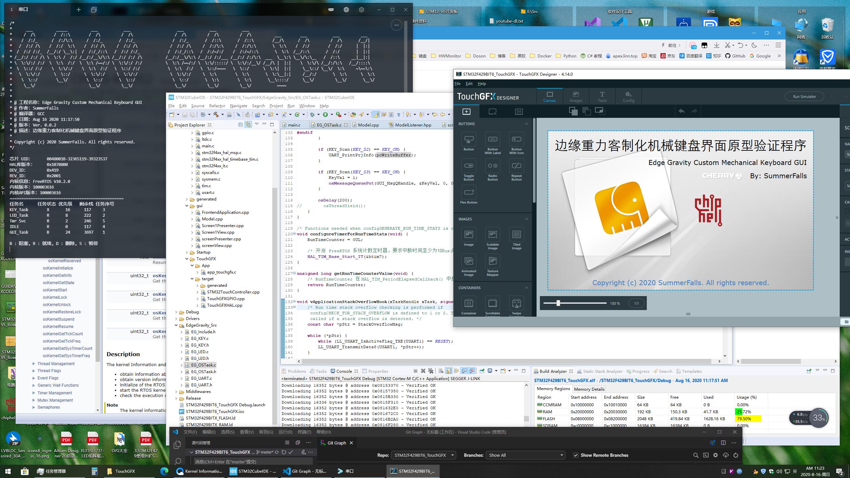Add a Radio Button widget
Viewport: 850px width, 478px height.
click(x=492, y=166)
